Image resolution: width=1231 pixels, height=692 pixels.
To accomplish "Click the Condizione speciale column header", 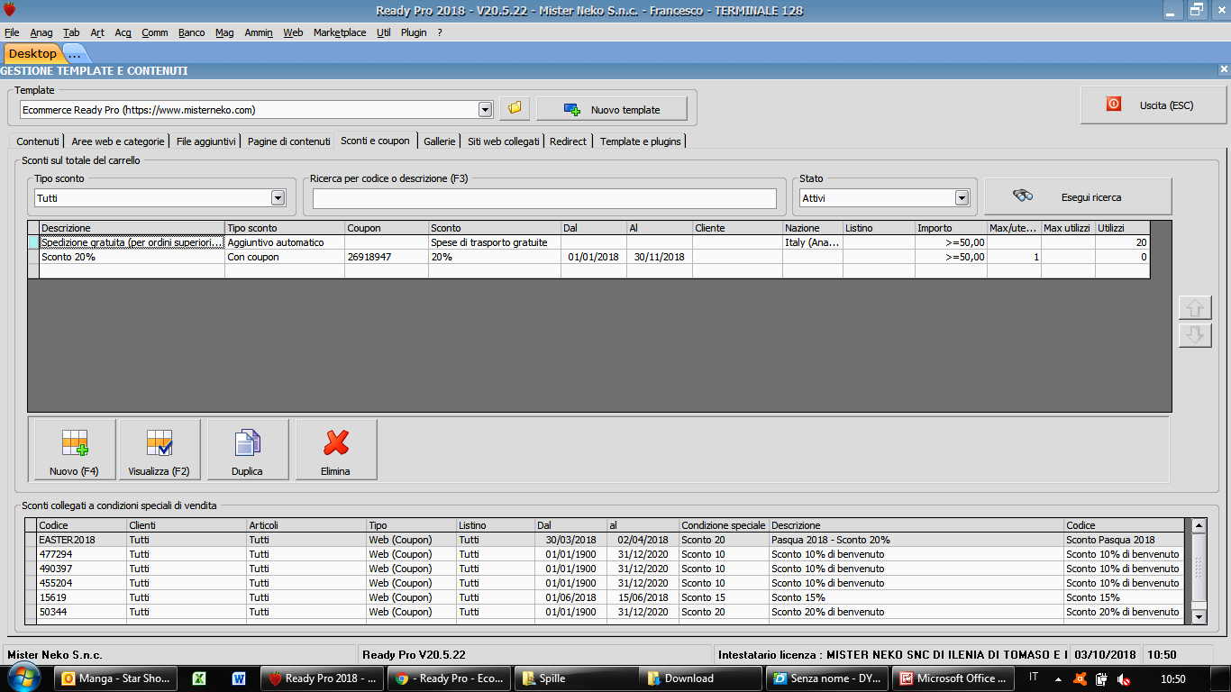I will (724, 525).
